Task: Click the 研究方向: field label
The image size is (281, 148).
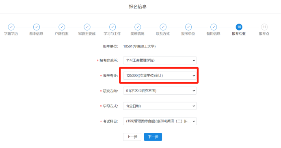Action: pos(110,91)
